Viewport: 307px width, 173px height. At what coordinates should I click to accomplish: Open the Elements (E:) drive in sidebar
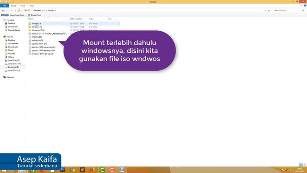(13, 67)
